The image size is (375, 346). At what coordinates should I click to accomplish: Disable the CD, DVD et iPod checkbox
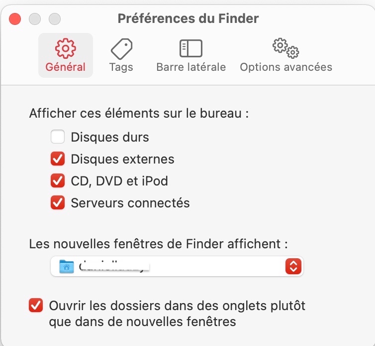[58, 181]
